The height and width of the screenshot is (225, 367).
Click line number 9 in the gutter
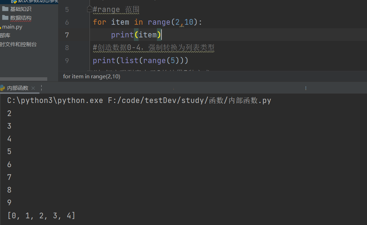[x=67, y=61]
